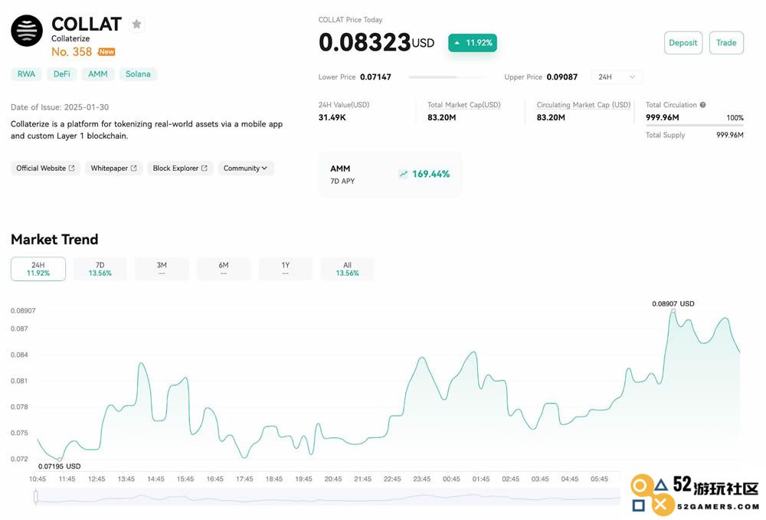
Task: Click the 169.44% APY value
Action: click(430, 174)
